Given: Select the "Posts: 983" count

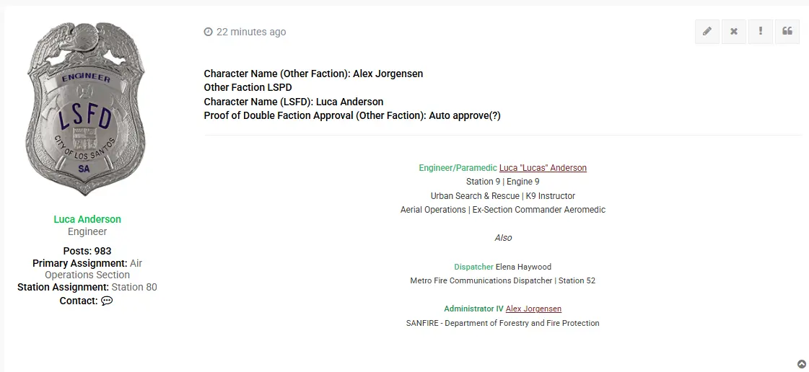Looking at the screenshot, I should pyautogui.click(x=87, y=251).
